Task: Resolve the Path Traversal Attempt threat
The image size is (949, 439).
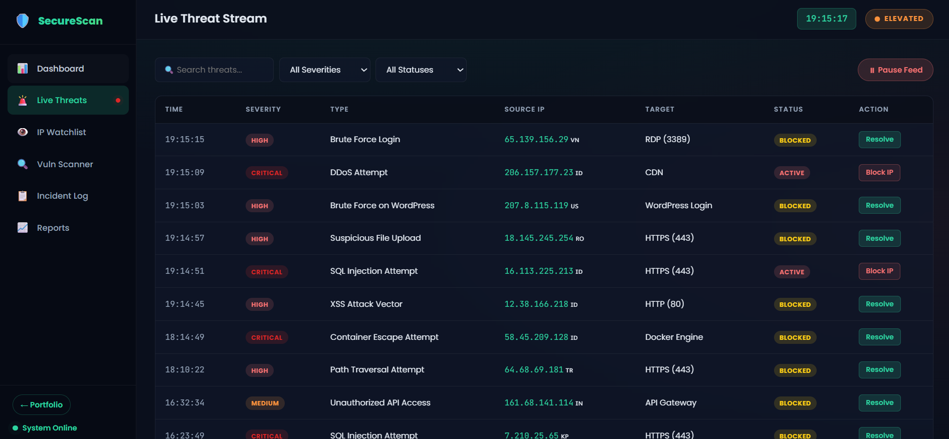Action: click(x=879, y=370)
